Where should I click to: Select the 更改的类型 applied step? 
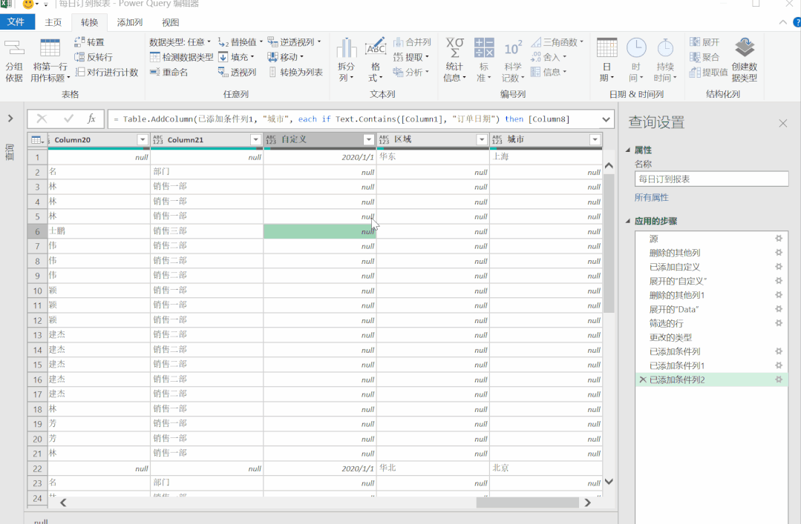[x=670, y=337]
